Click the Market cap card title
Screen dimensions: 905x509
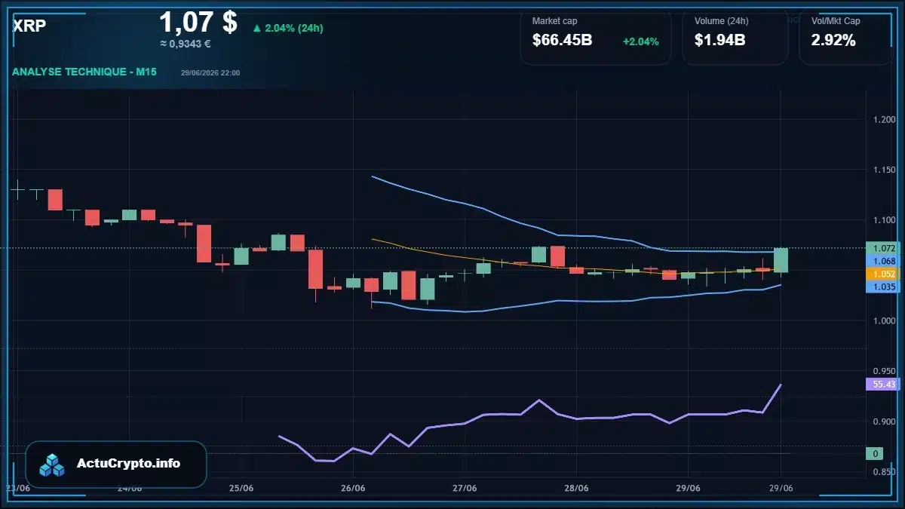point(554,21)
